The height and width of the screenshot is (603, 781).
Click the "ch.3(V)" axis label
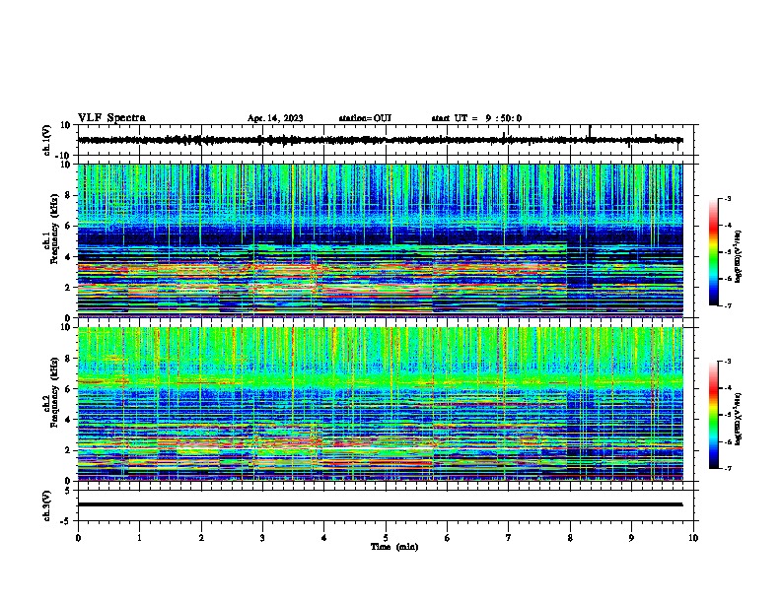(x=47, y=505)
